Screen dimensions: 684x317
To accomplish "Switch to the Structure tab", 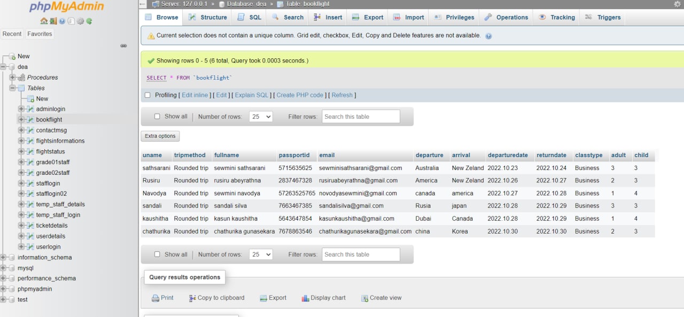I will [208, 17].
